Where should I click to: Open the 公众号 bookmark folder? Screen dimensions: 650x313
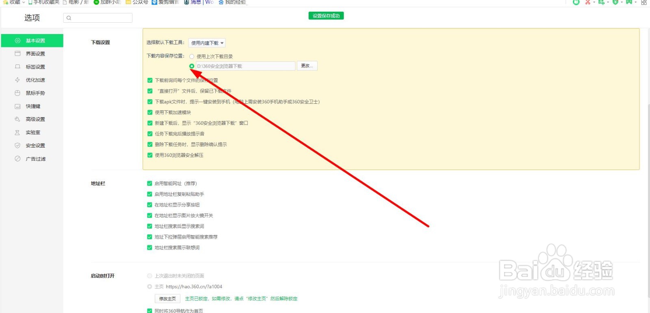click(x=137, y=2)
